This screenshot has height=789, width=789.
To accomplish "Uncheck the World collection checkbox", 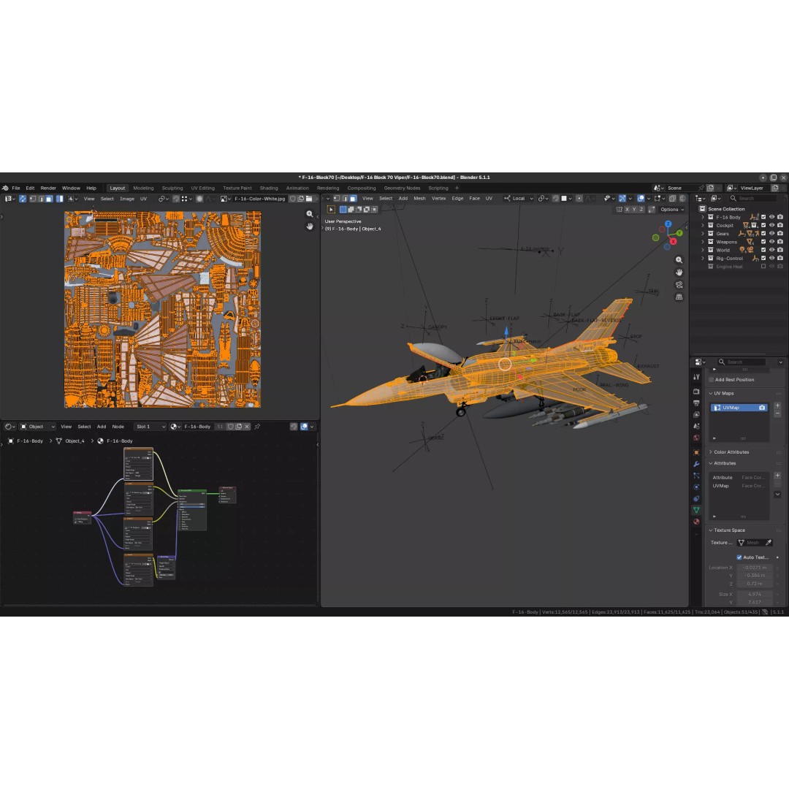I will point(763,250).
